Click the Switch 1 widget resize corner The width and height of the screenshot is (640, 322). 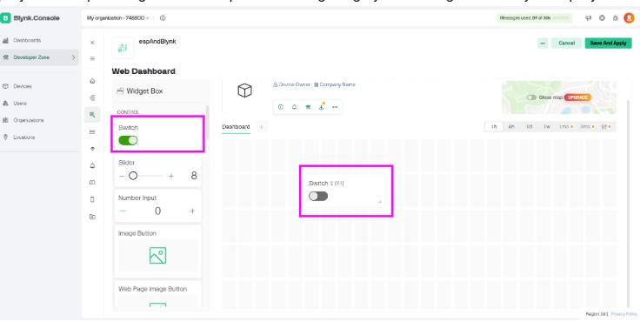[379, 201]
